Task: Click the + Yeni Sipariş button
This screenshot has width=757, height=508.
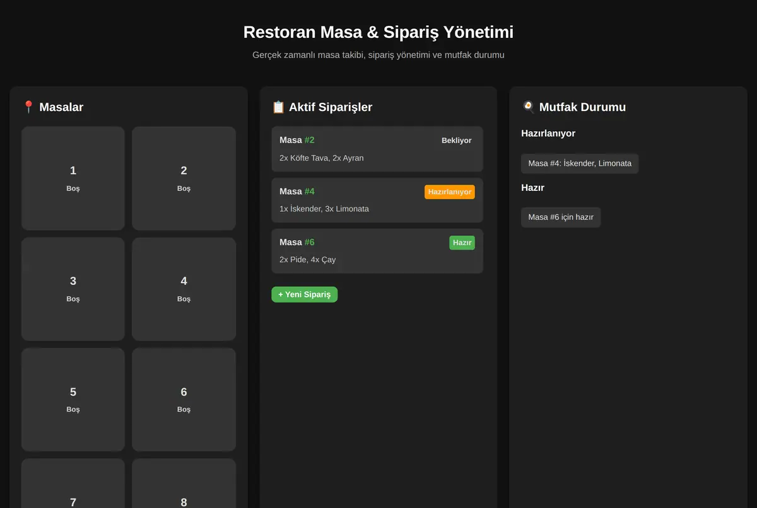Action: [x=305, y=294]
